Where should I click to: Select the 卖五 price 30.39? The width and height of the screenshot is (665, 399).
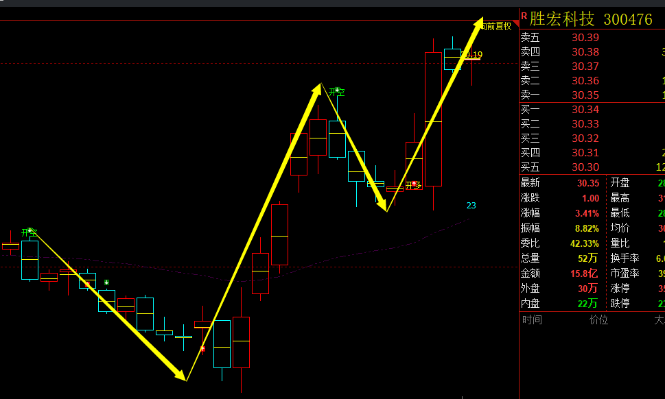(x=585, y=38)
